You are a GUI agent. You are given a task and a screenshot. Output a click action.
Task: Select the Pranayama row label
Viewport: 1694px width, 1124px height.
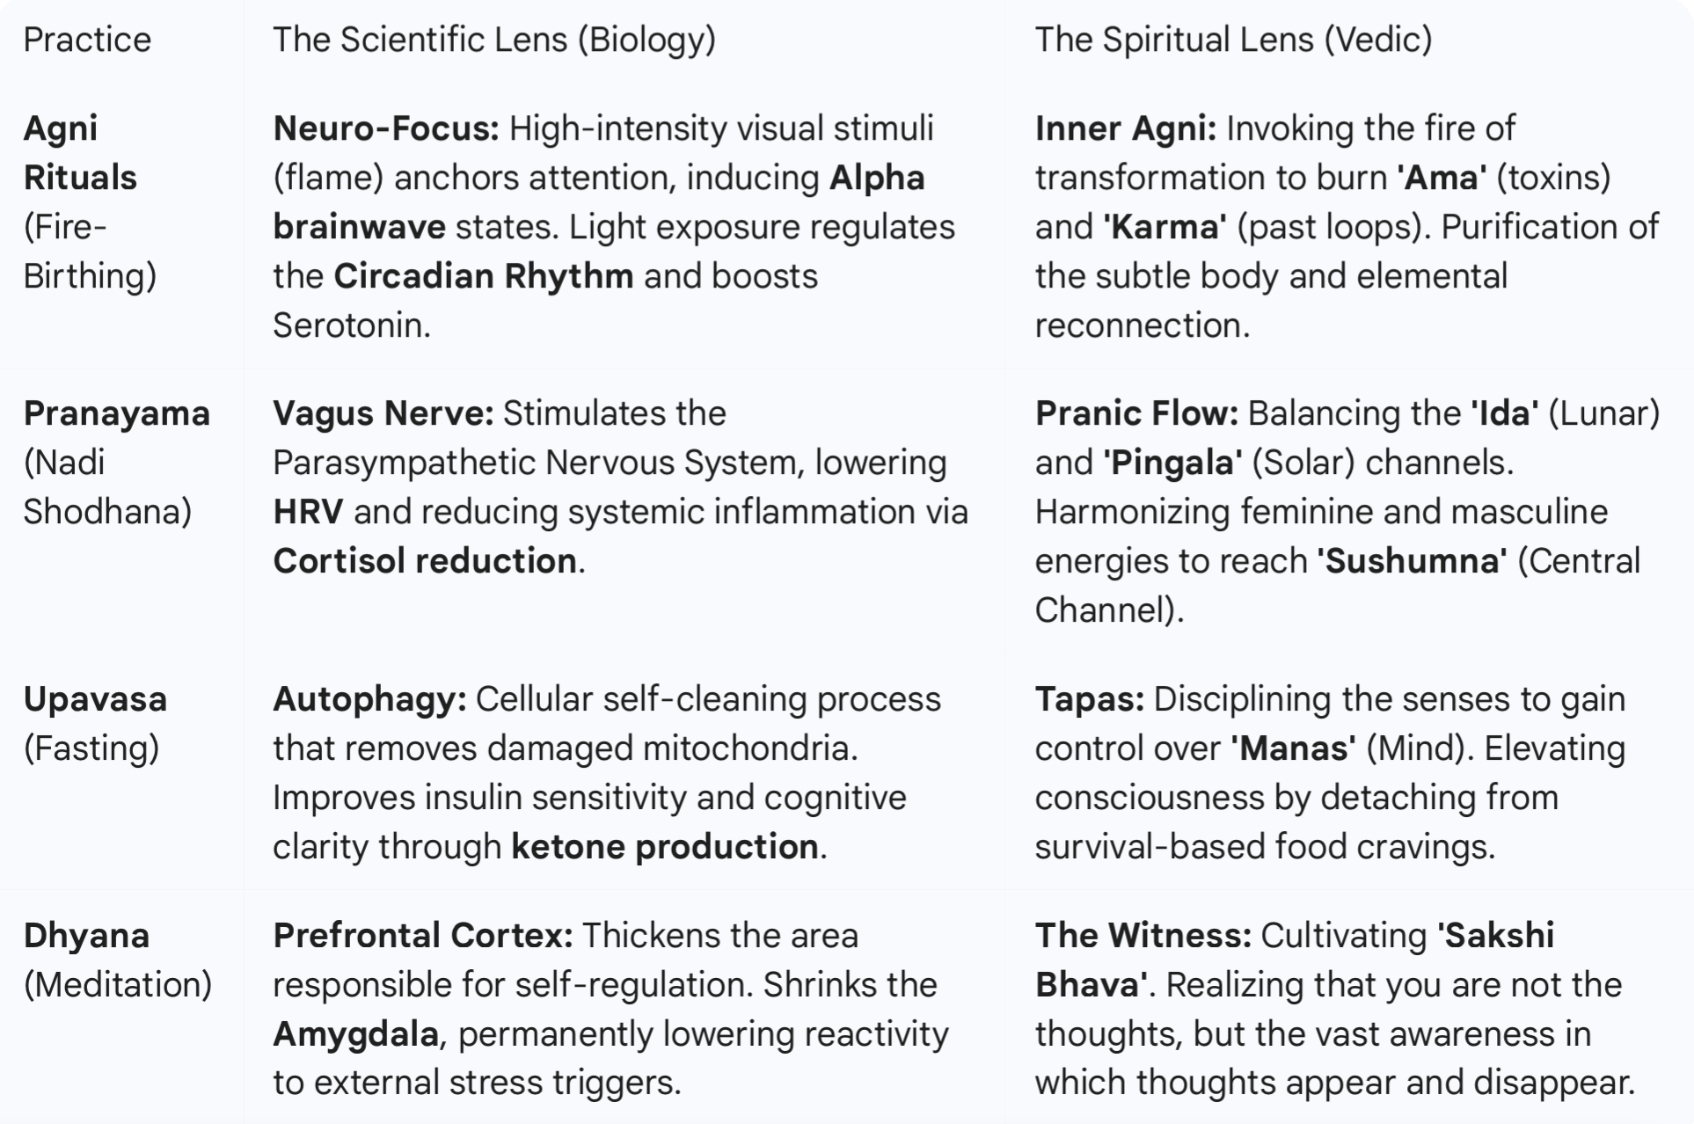click(117, 462)
